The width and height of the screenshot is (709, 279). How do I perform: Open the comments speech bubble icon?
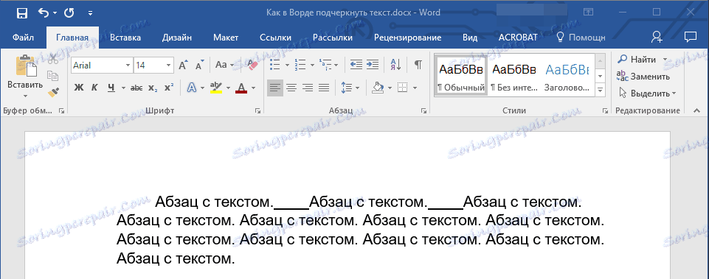tap(690, 37)
